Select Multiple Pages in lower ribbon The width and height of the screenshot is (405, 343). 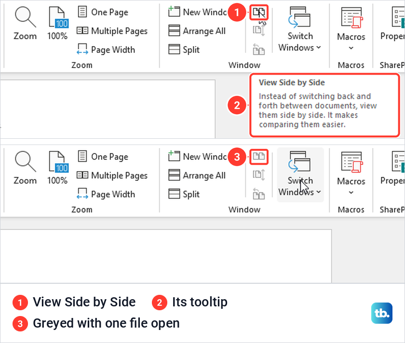point(112,175)
